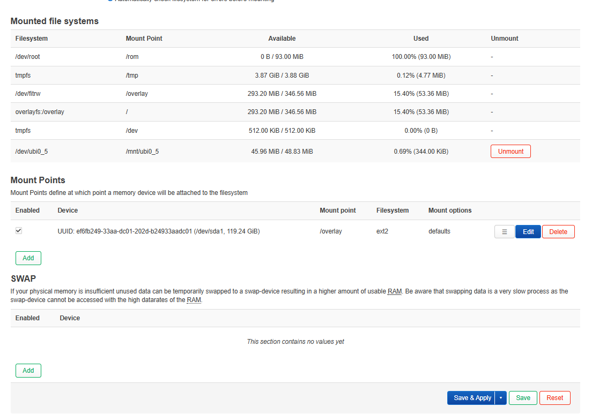The width and height of the screenshot is (614, 414).
Task: Click the drag handle icon for /overlay mount
Action: (x=504, y=232)
